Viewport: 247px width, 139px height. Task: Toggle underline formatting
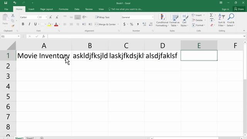pos(35,24)
